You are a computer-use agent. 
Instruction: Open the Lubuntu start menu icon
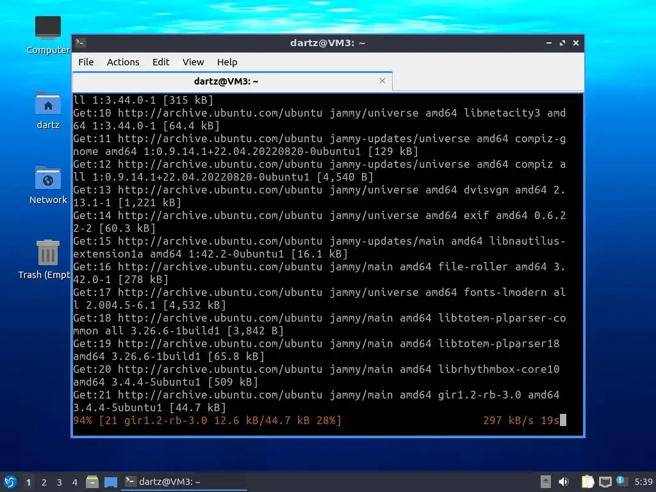(10, 482)
